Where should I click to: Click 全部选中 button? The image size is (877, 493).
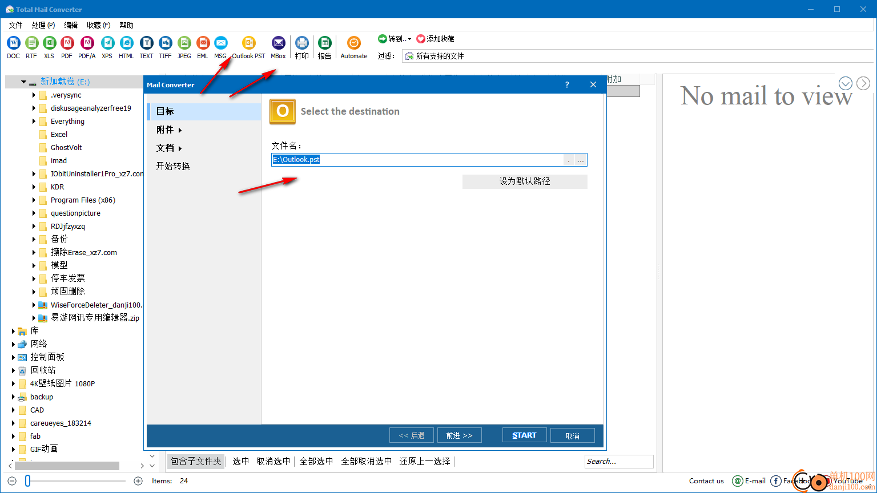click(316, 461)
